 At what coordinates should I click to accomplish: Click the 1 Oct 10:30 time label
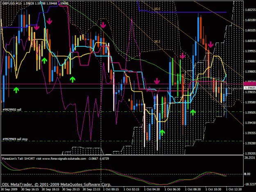pos(213,190)
